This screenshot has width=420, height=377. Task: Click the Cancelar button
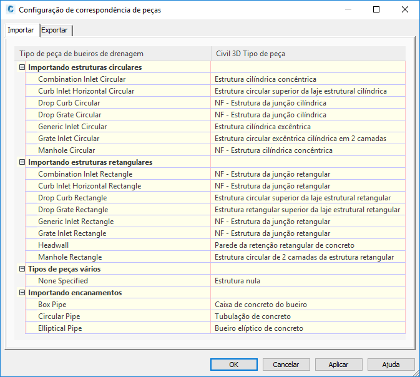click(x=286, y=365)
